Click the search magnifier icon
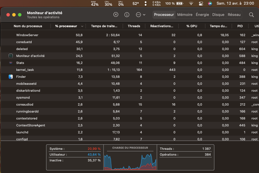Screen dimensions: 259x173 click(x=251, y=15)
